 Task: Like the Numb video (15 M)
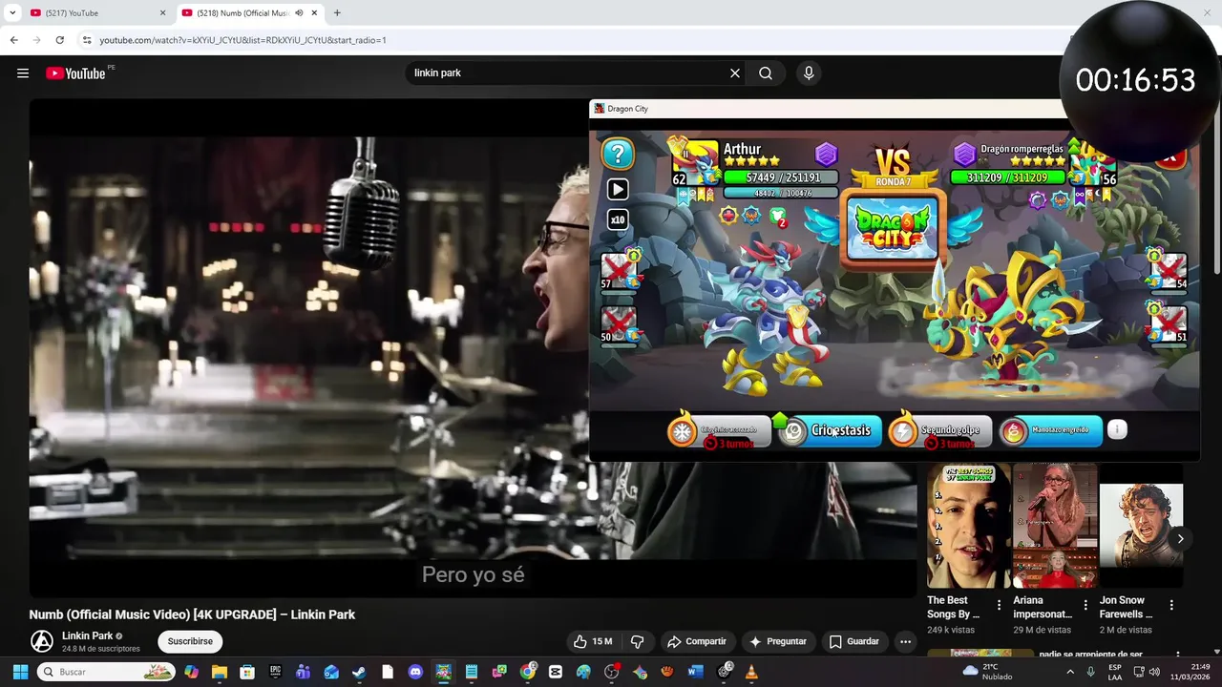click(593, 641)
